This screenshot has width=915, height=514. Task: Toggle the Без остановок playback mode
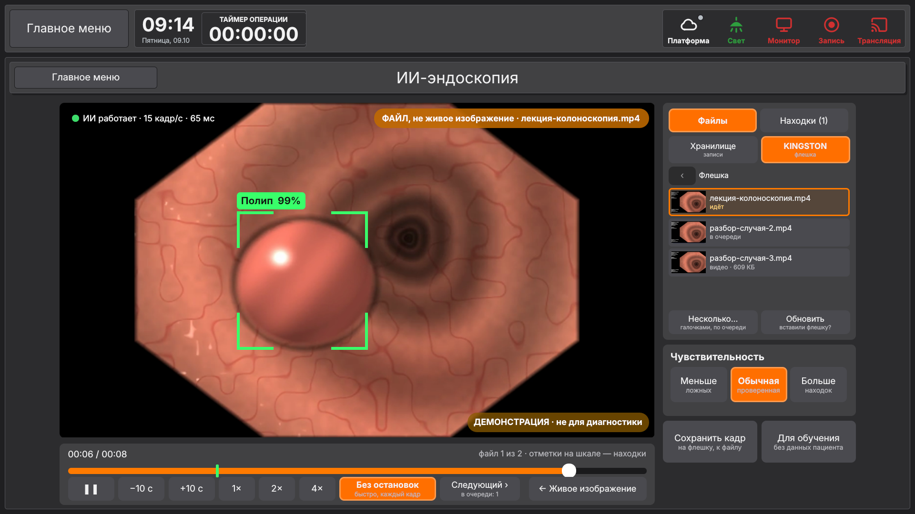tap(387, 489)
